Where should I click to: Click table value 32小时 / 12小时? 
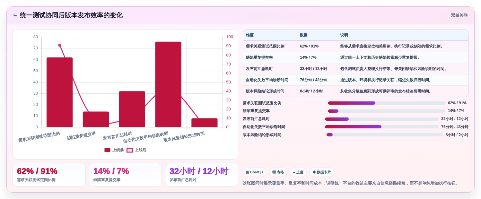pyautogui.click(x=313, y=69)
